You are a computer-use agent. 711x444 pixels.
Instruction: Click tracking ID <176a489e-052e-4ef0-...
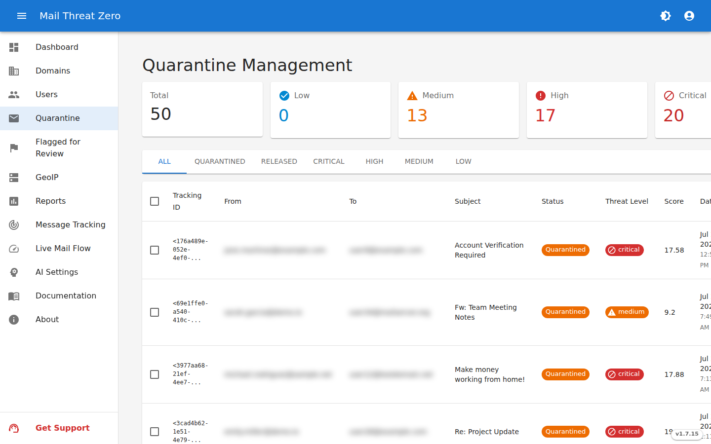(191, 250)
